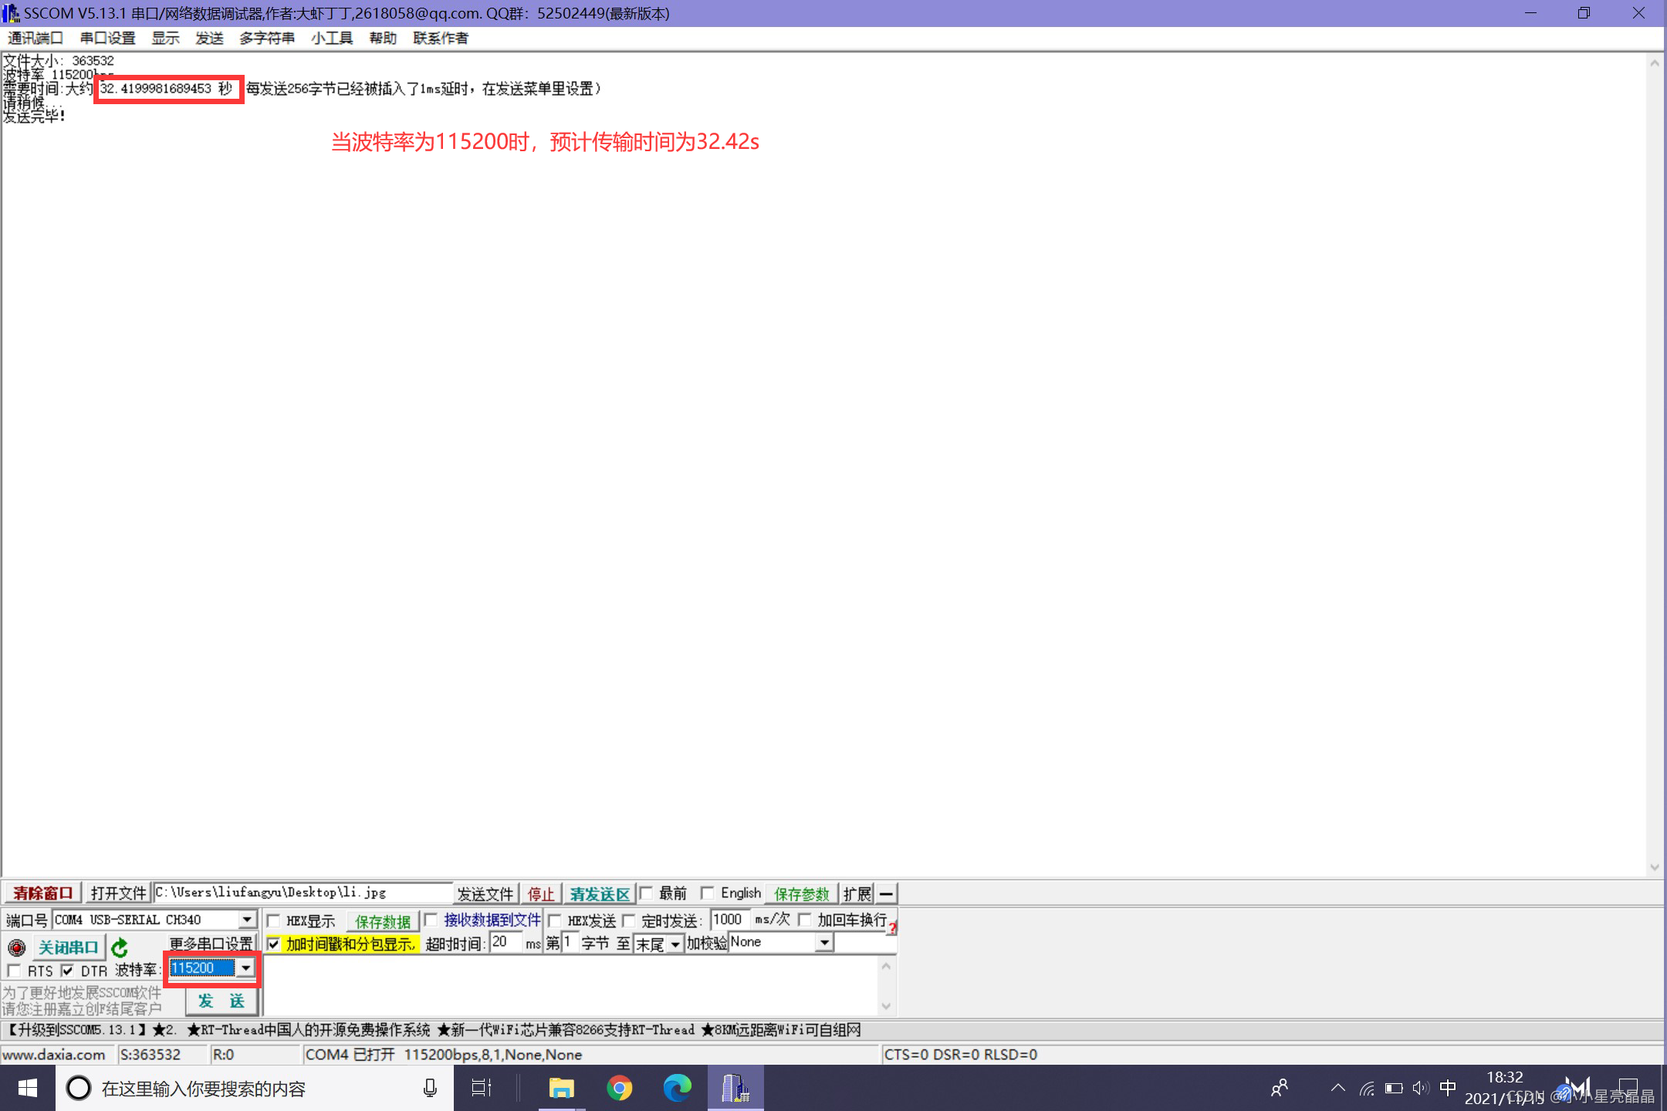
Task: Click the 发送文件 button
Action: point(485,893)
